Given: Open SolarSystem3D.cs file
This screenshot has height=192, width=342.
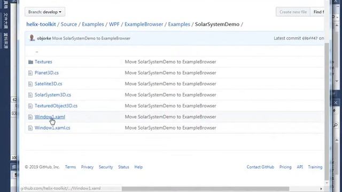Looking at the screenshot, I should tap(53, 95).
